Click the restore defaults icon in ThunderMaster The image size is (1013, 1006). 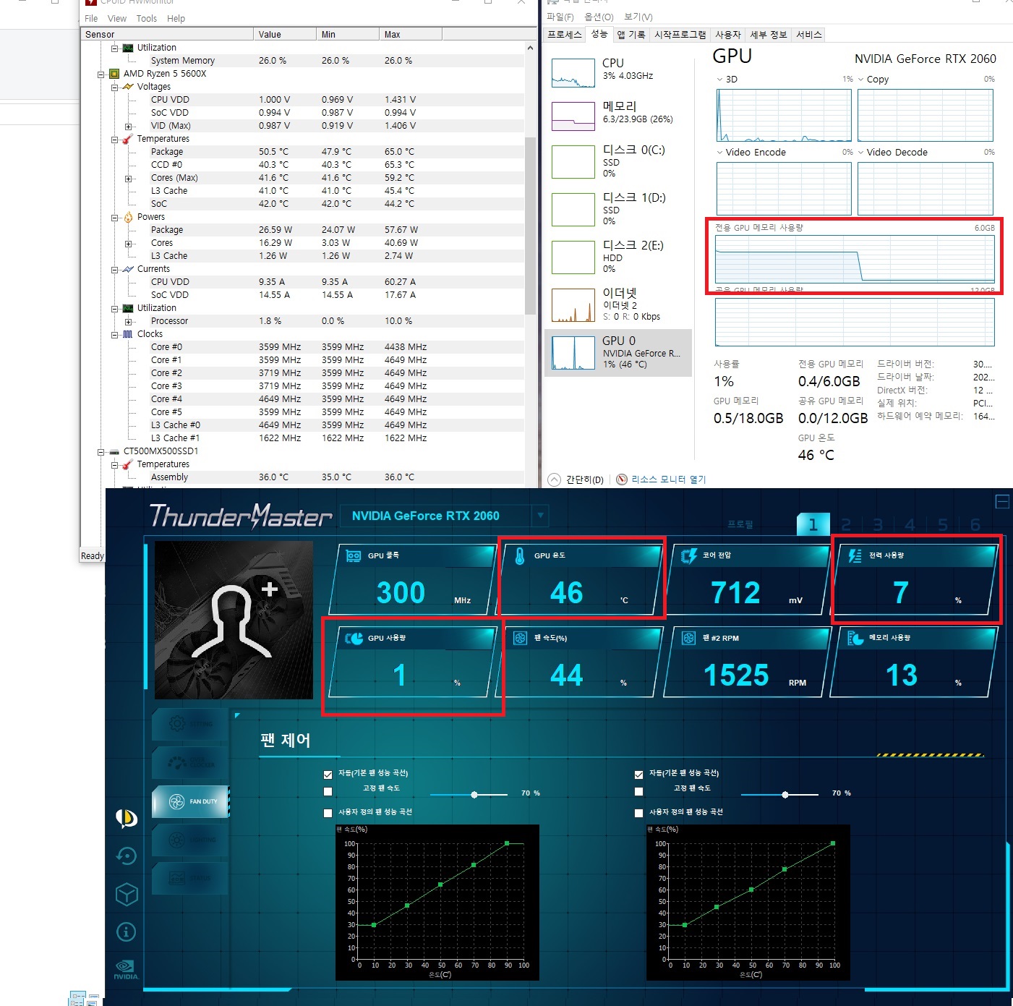click(x=127, y=856)
